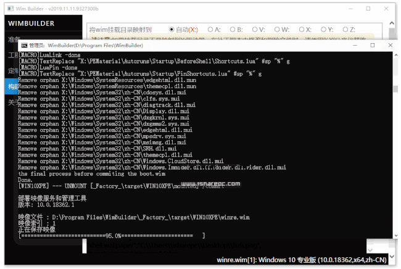The image size is (401, 269).
Task: Click main window scrollbar down arrow
Action: (392, 256)
